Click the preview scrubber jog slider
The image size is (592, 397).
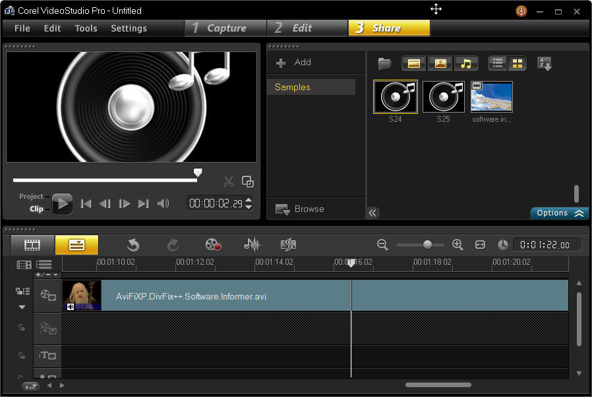(x=198, y=172)
